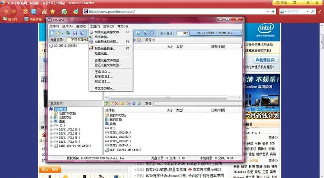The width and height of the screenshot is (324, 178).
Task: Open the 帮助(H) menu
Action: [122, 26]
